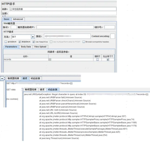Select upper panel 请求 tab
150x143 pixels.
pyautogui.click(x=25, y=78)
